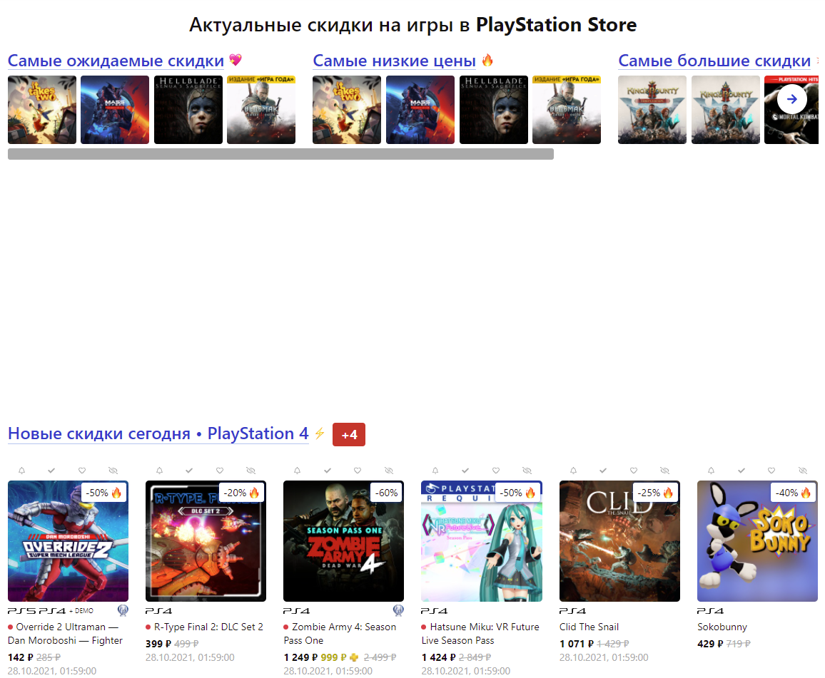Add Hatsune Miku season pass to wishlist via heart icon
The width and height of the screenshot is (825, 678).
pos(495,471)
